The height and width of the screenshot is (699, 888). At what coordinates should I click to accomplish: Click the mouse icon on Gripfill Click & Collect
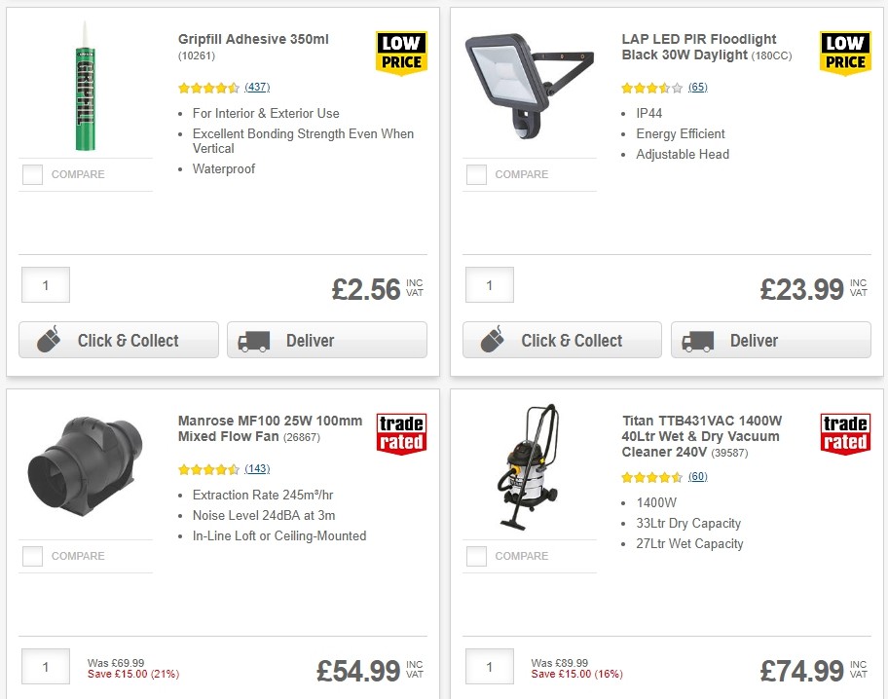click(52, 340)
